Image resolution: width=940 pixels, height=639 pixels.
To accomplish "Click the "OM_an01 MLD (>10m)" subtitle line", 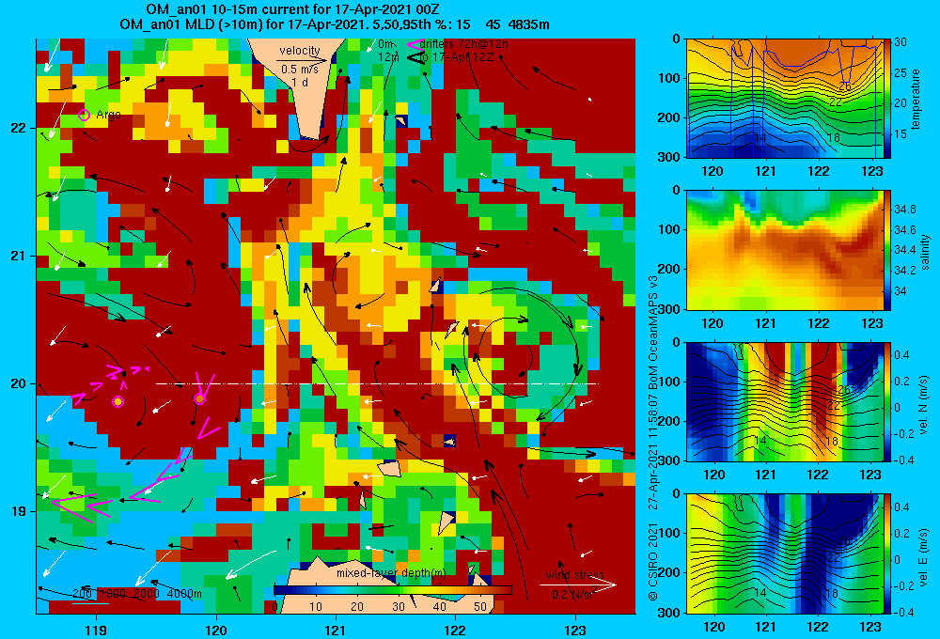I will click(335, 24).
